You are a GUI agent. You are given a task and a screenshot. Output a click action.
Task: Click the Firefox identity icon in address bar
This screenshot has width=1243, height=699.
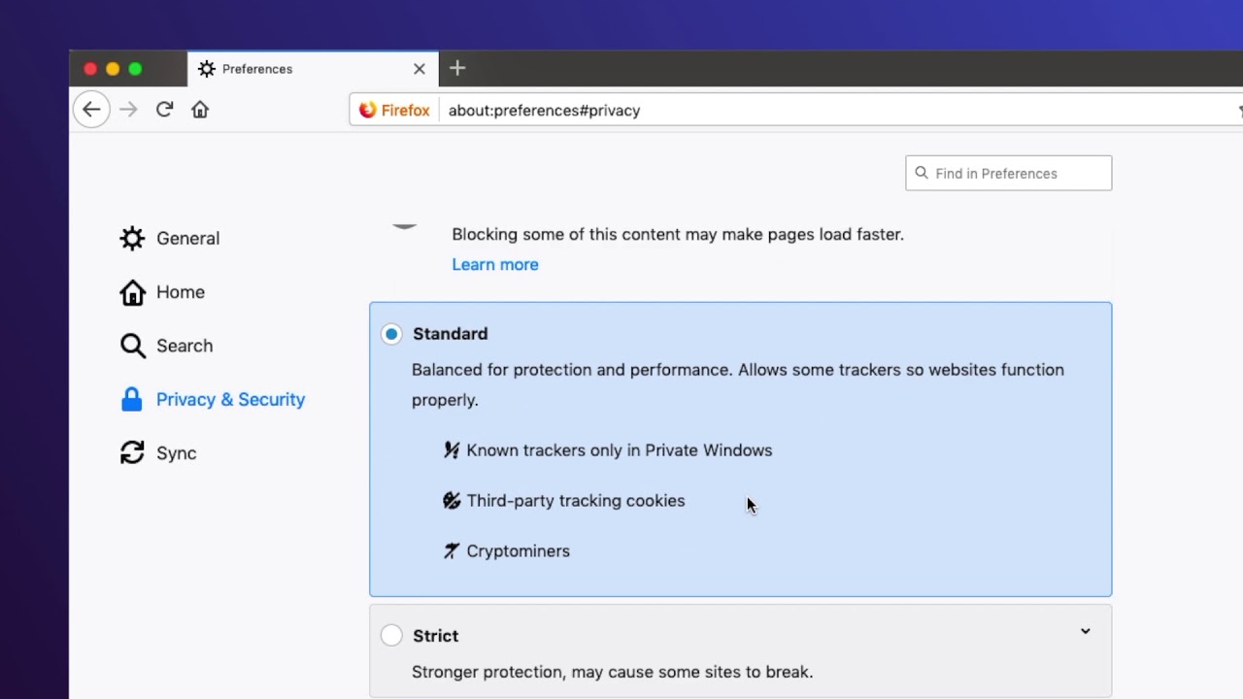tap(368, 111)
